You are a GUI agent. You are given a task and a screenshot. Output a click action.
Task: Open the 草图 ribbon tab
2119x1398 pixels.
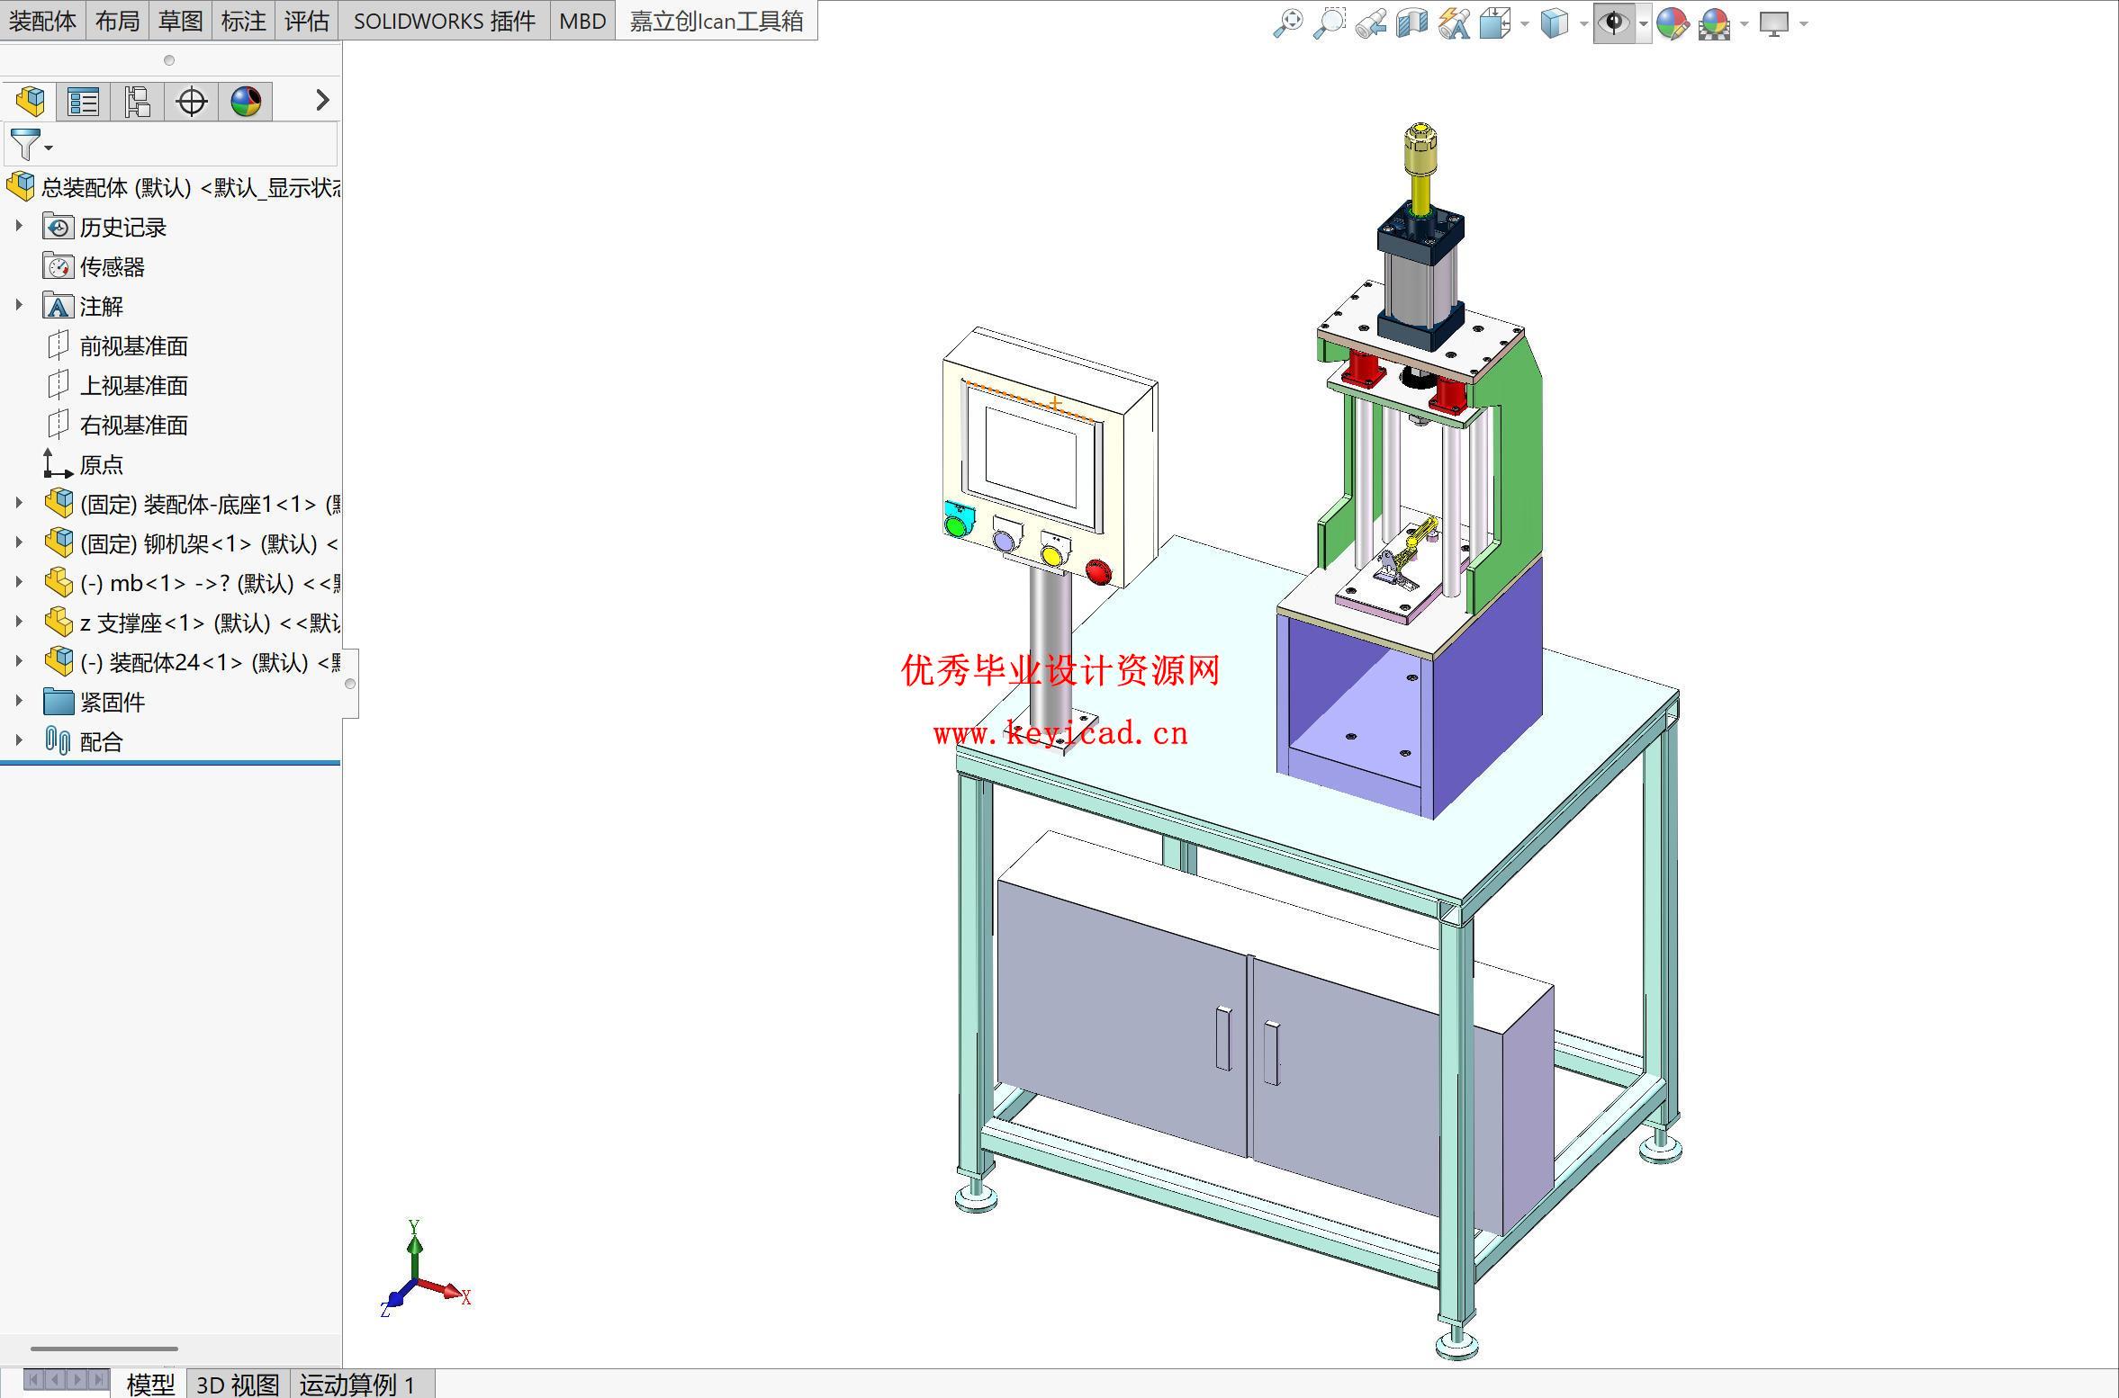tap(180, 21)
